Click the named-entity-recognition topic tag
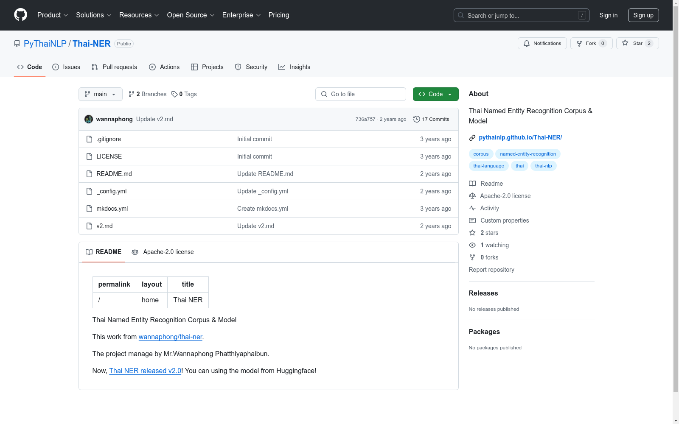679x424 pixels. 528,154
